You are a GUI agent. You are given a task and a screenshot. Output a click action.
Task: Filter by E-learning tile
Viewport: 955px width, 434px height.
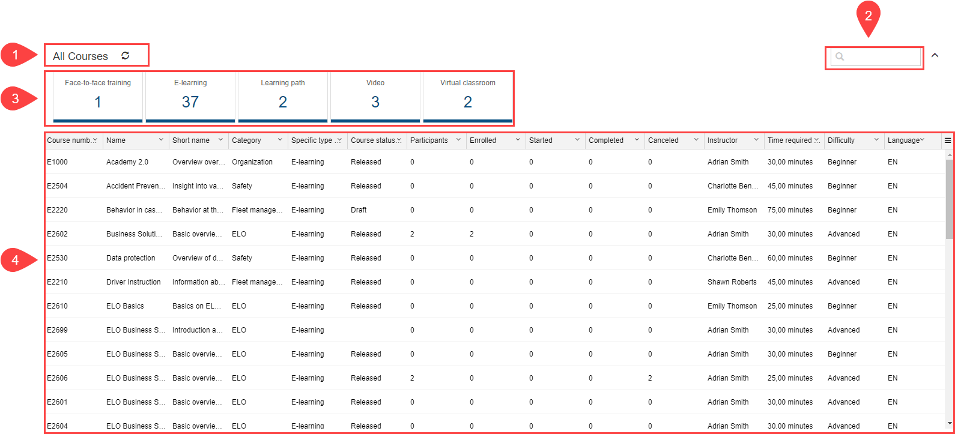pyautogui.click(x=190, y=97)
